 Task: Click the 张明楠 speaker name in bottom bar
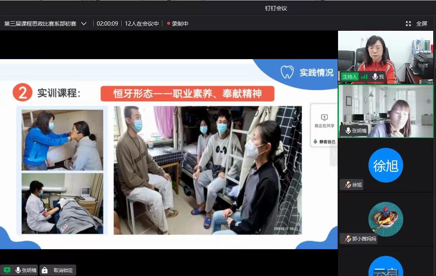pyautogui.click(x=29, y=270)
